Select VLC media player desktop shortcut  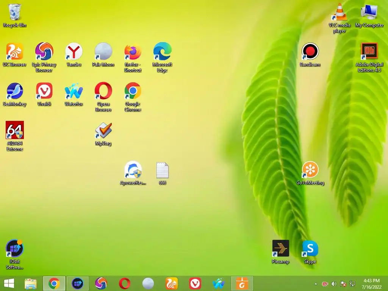(339, 18)
